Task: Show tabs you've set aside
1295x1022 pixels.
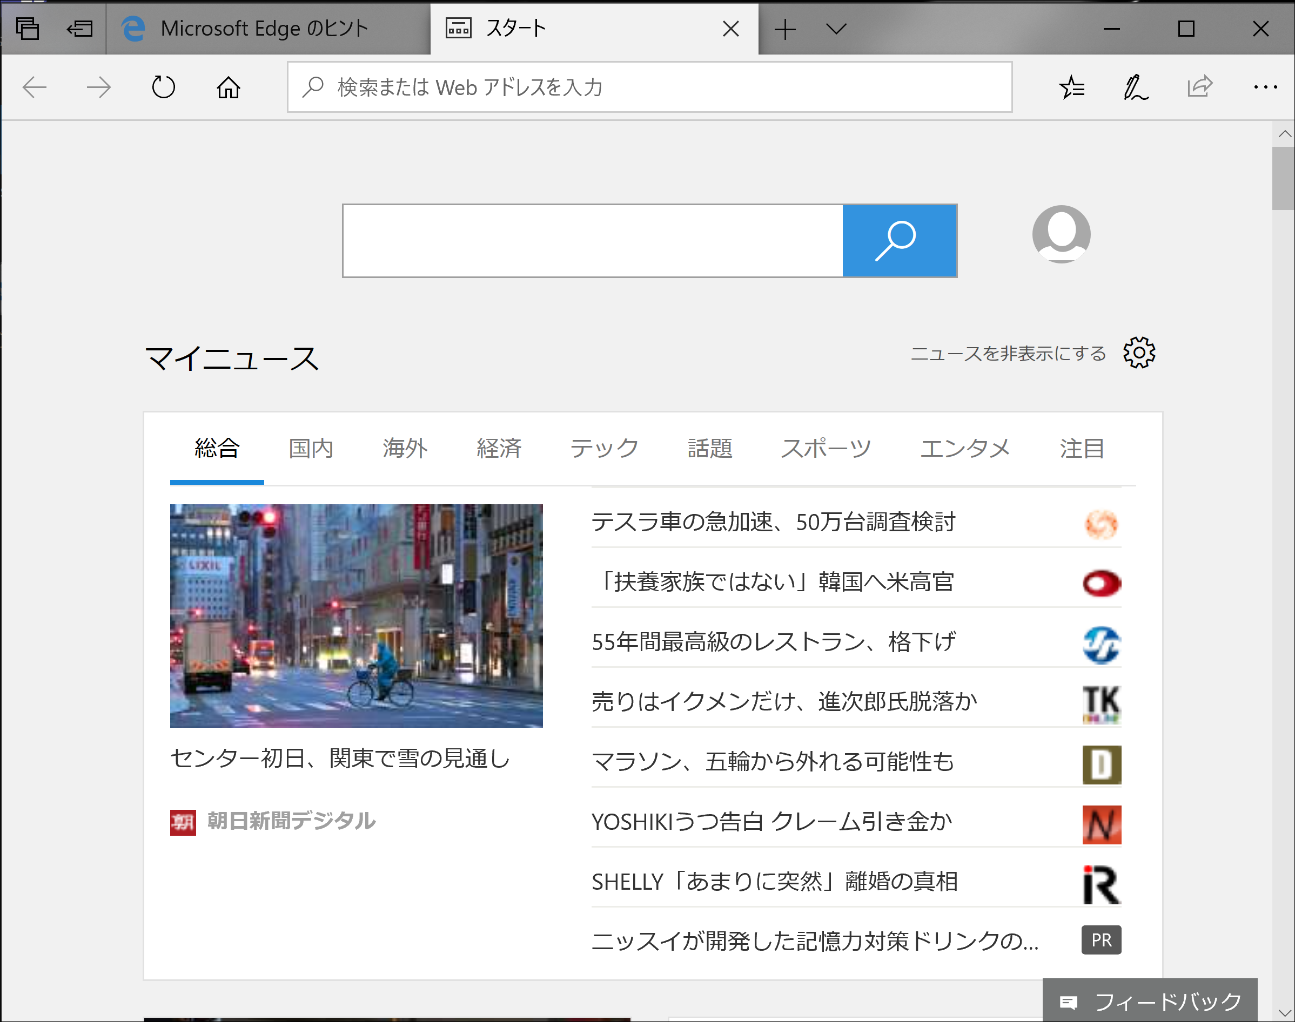Action: point(27,28)
